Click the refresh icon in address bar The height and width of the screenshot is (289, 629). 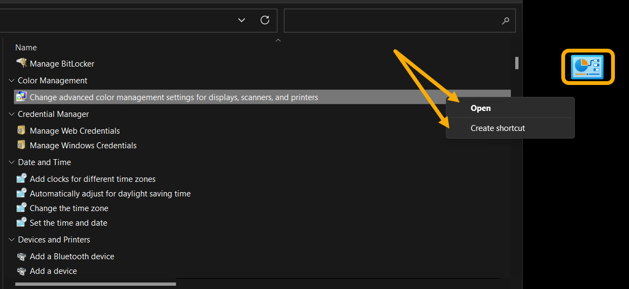coord(265,20)
